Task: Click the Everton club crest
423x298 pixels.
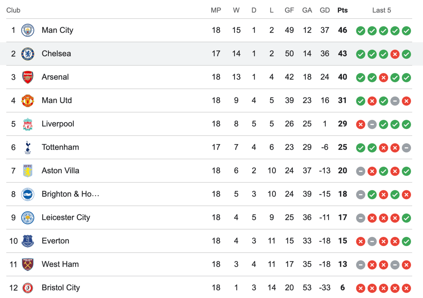Action: [x=28, y=241]
